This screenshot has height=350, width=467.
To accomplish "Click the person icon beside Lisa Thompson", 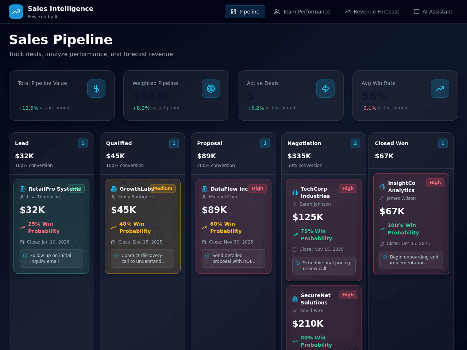I will (22, 197).
